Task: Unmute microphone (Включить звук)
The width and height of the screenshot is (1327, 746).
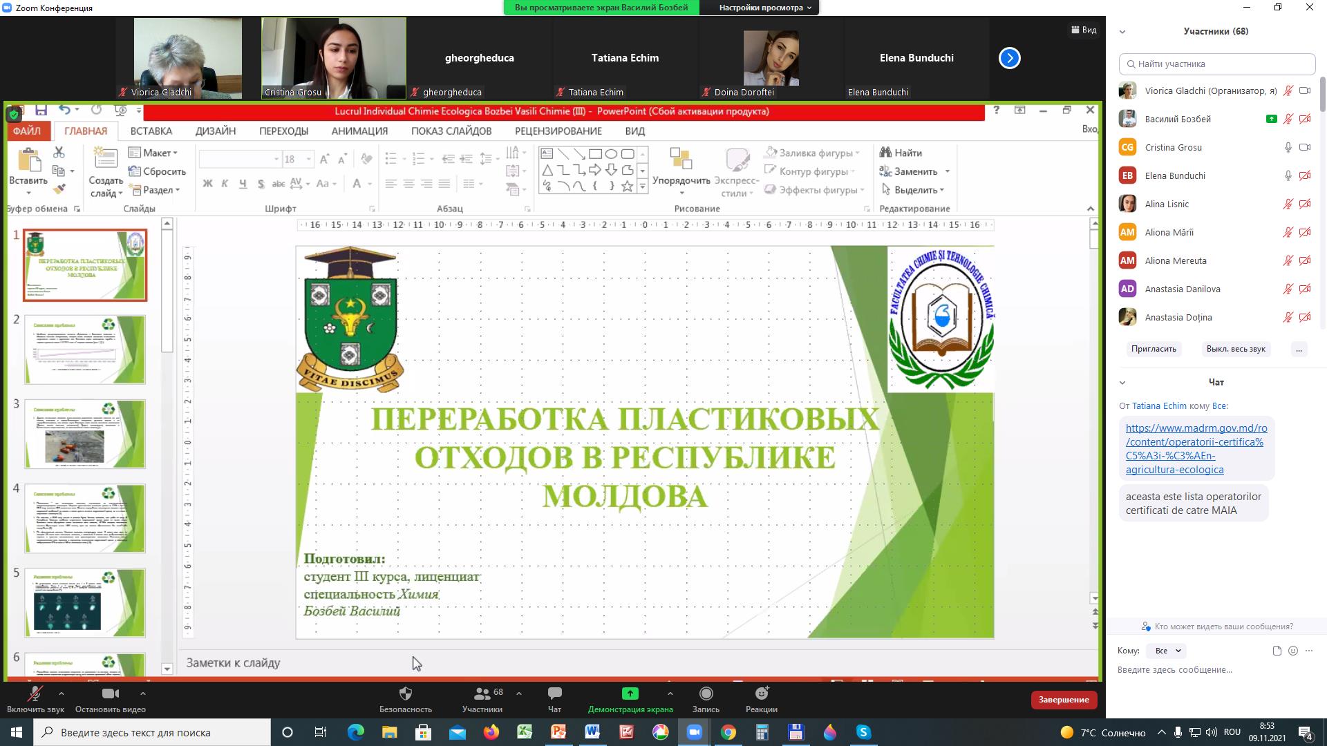Action: [35, 698]
